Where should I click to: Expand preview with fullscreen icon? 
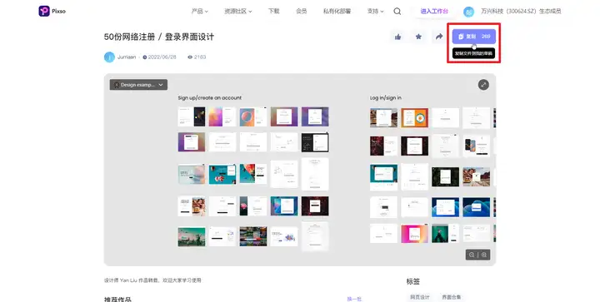point(483,85)
